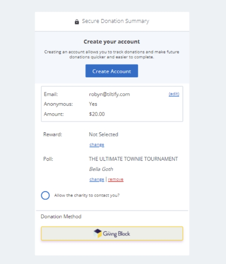Click the (edit) link next to email
Image resolution: width=226 pixels, height=264 pixels.
(x=174, y=94)
